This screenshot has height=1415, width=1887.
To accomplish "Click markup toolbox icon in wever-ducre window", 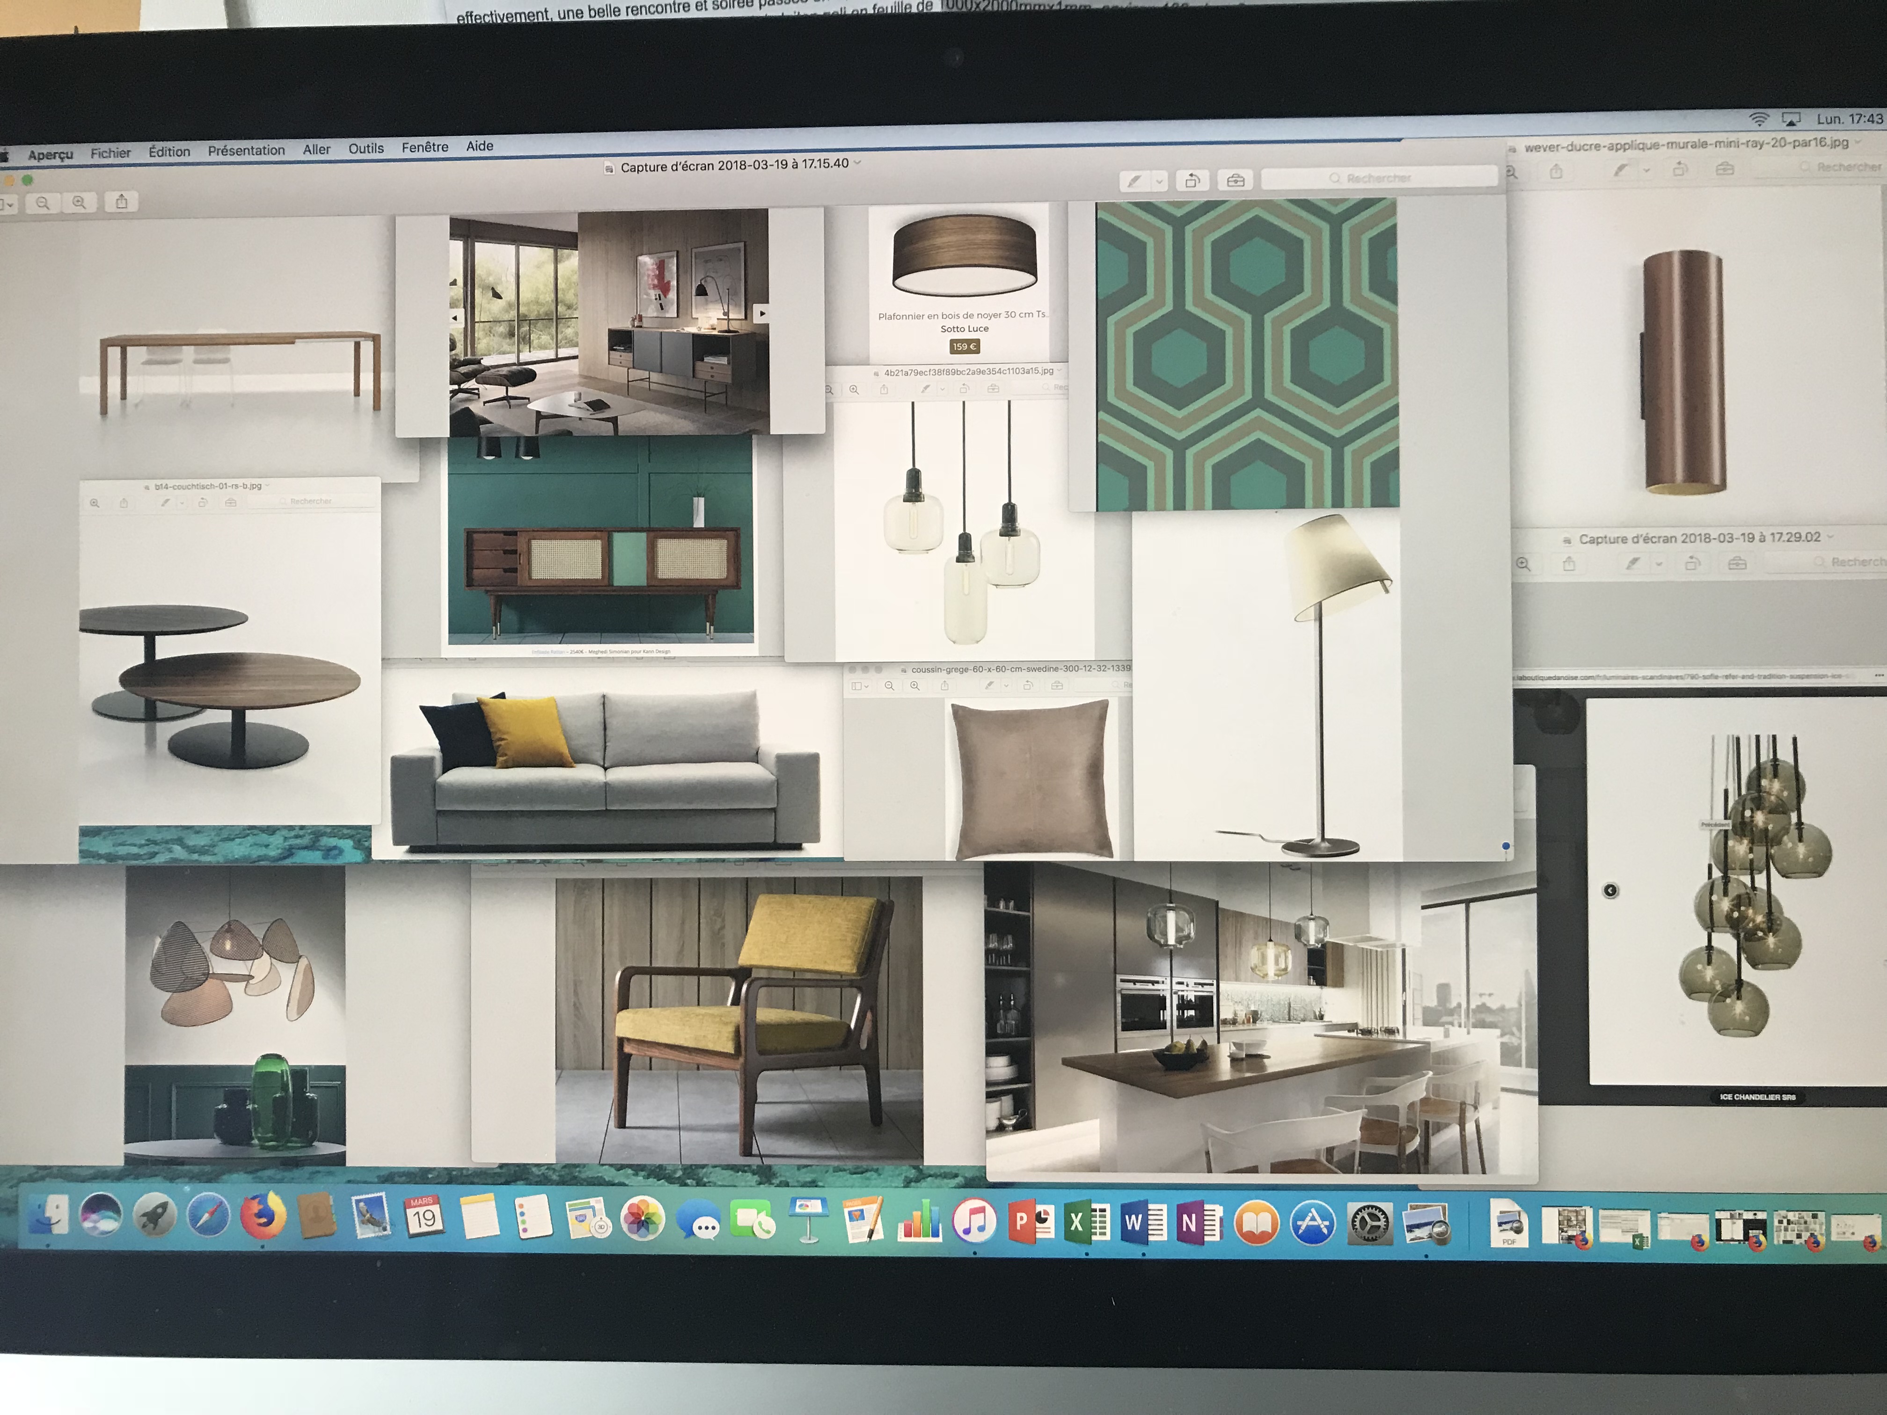I will tap(1725, 169).
